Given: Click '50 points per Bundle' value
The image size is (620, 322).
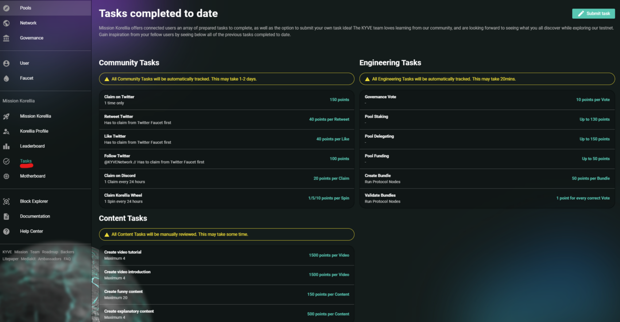Looking at the screenshot, I should pyautogui.click(x=591, y=178).
